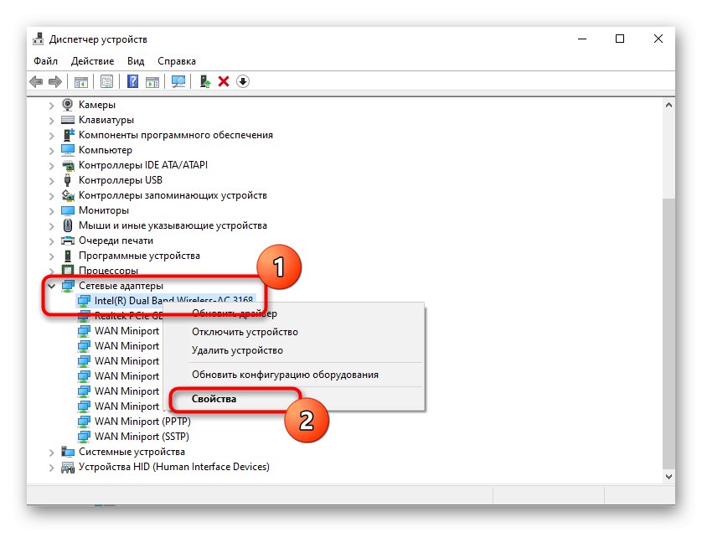This screenshot has width=702, height=533.
Task: Click the chip icon beside Процессоры
Action: [x=68, y=270]
